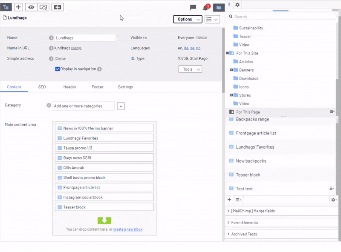The height and width of the screenshot is (252, 341).
Task: Click the compare versions icon
Action: pyautogui.click(x=58, y=7)
